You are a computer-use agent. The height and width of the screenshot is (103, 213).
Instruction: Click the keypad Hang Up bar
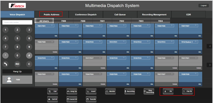click(x=17, y=71)
